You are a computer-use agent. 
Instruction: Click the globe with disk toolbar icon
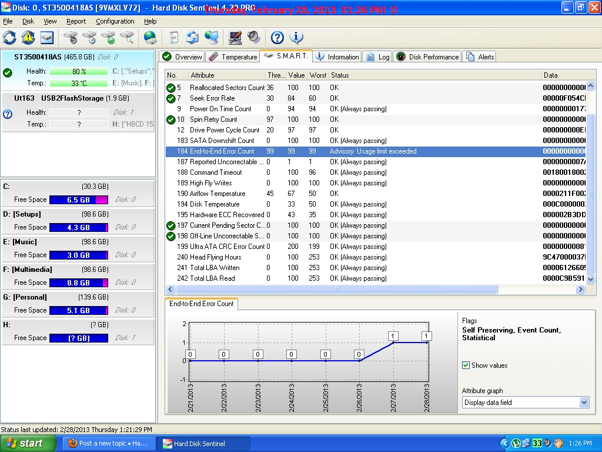point(150,37)
